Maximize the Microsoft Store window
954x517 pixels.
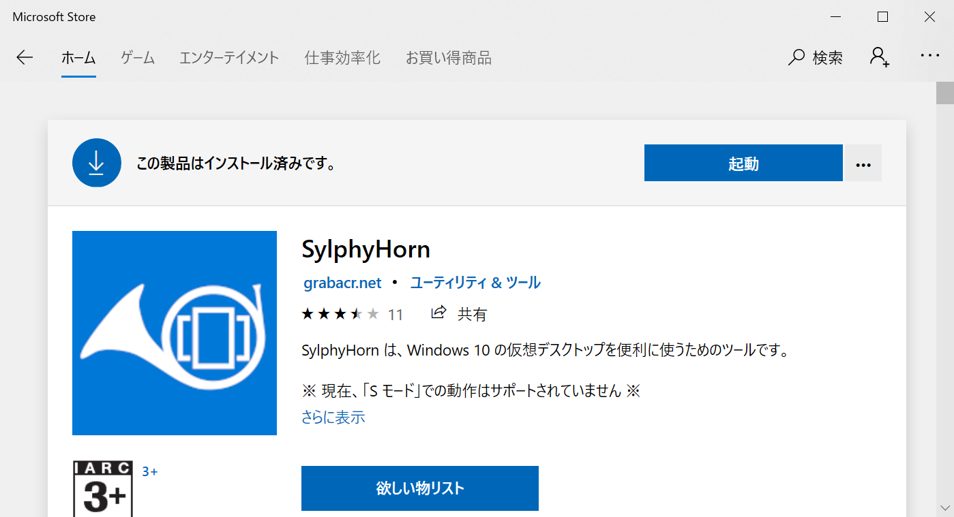point(882,17)
